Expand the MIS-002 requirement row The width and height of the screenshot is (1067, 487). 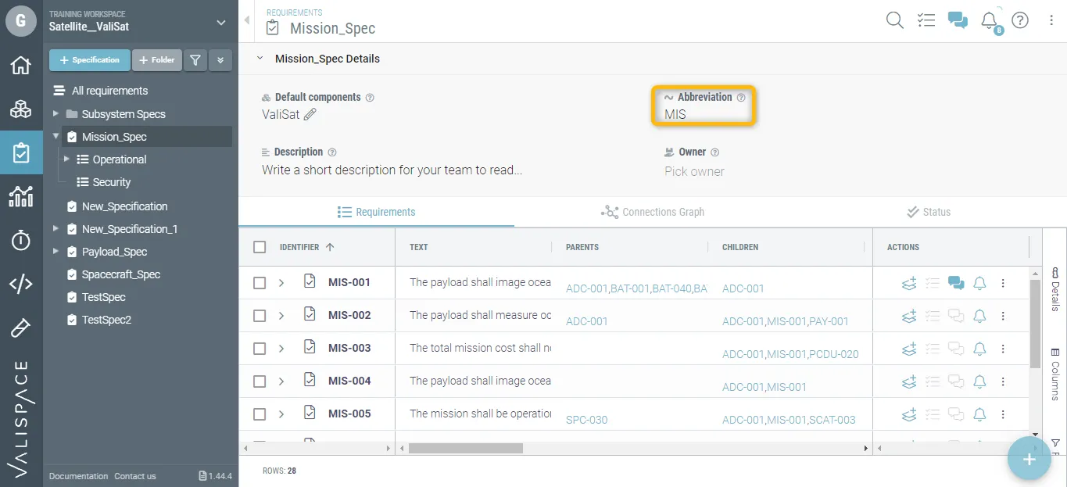pyautogui.click(x=281, y=316)
